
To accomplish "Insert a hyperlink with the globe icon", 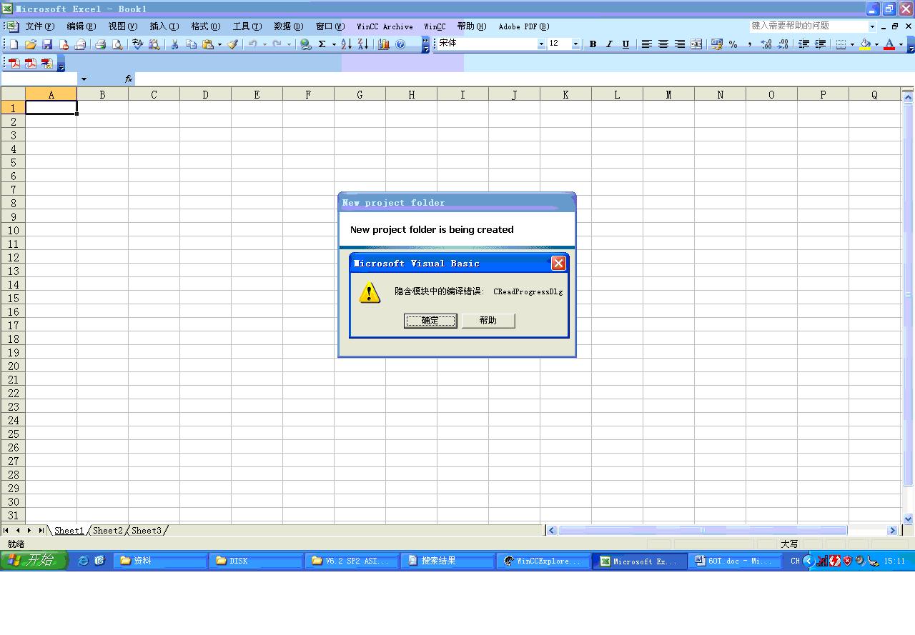I will coord(305,44).
